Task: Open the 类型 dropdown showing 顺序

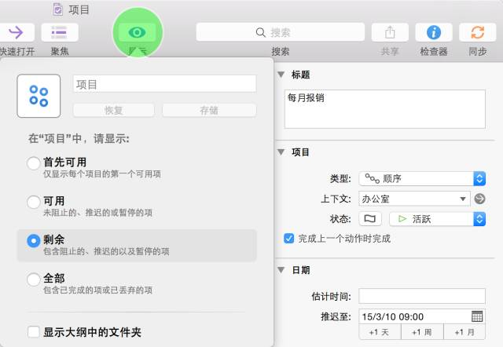Action: (422, 178)
